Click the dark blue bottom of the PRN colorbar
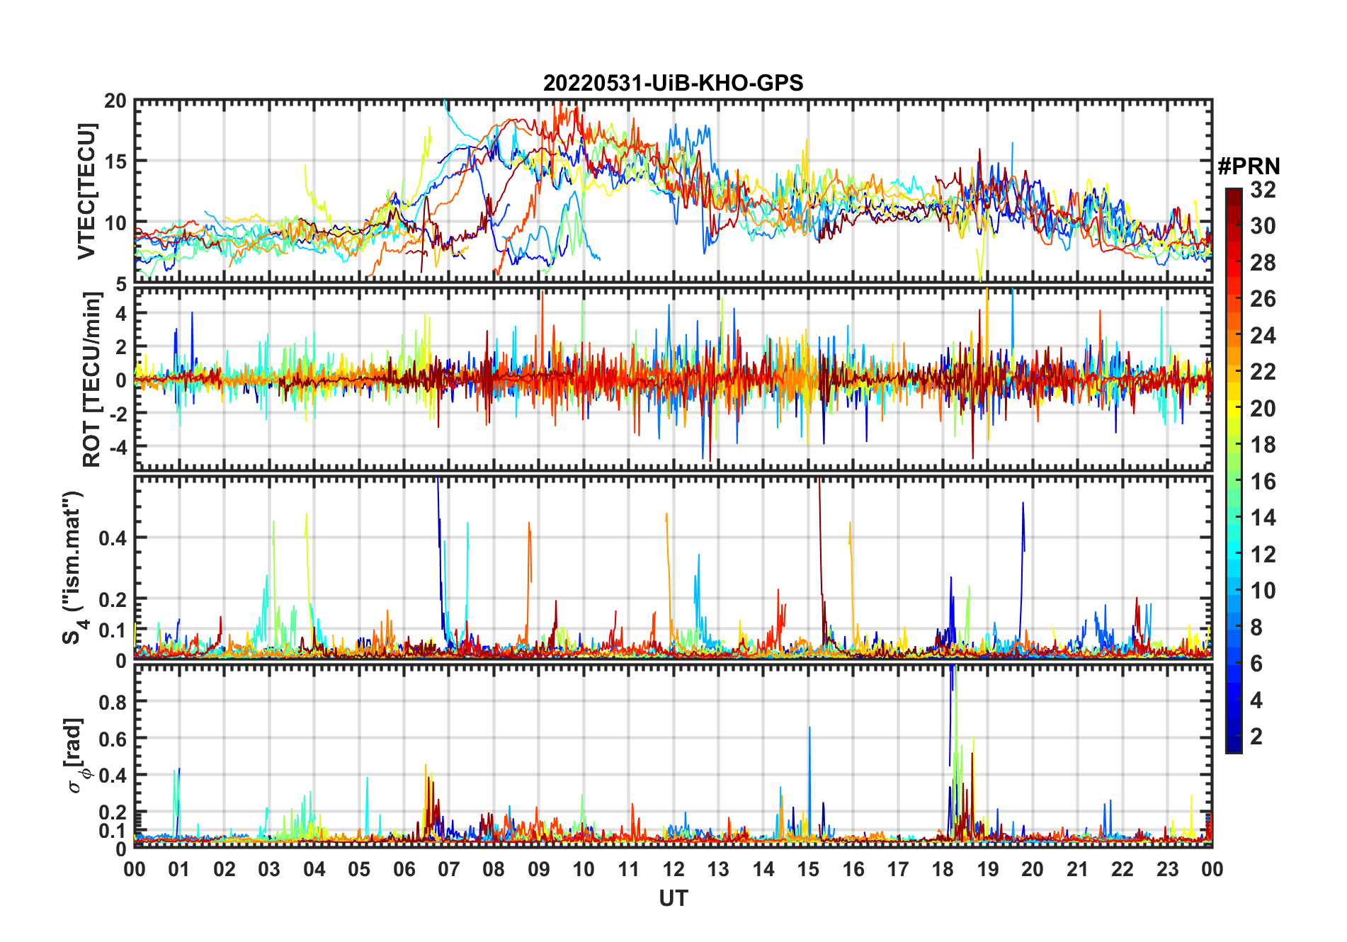Viewport: 1347px width, 942px height. coord(1234,747)
